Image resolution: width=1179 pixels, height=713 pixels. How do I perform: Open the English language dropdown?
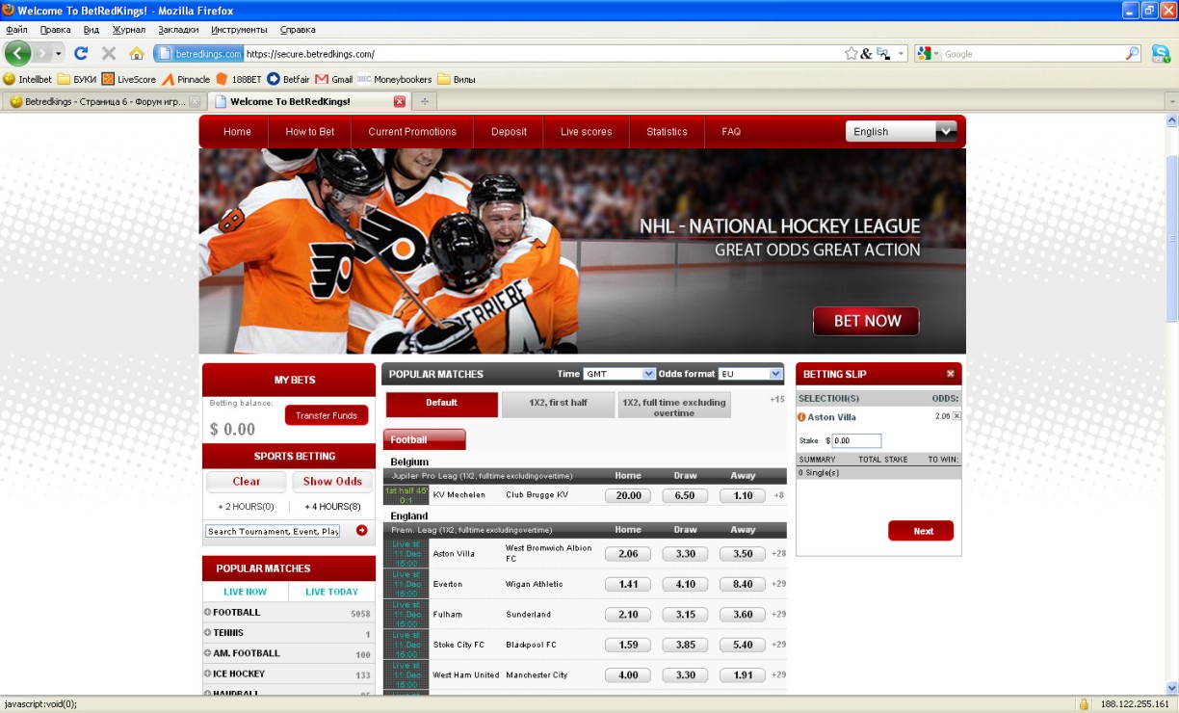tap(901, 131)
